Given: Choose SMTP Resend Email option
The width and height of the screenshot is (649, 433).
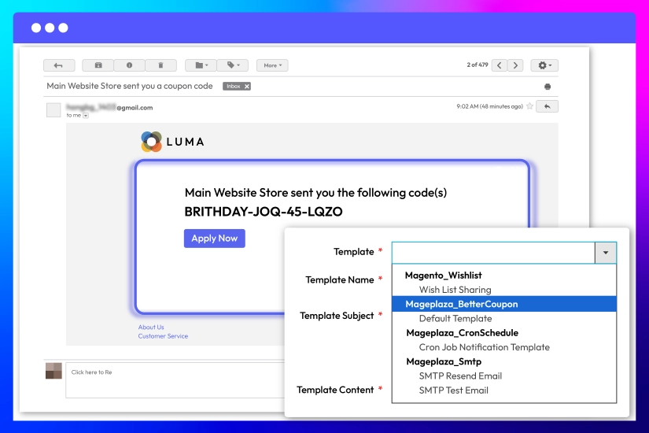Looking at the screenshot, I should coord(460,376).
